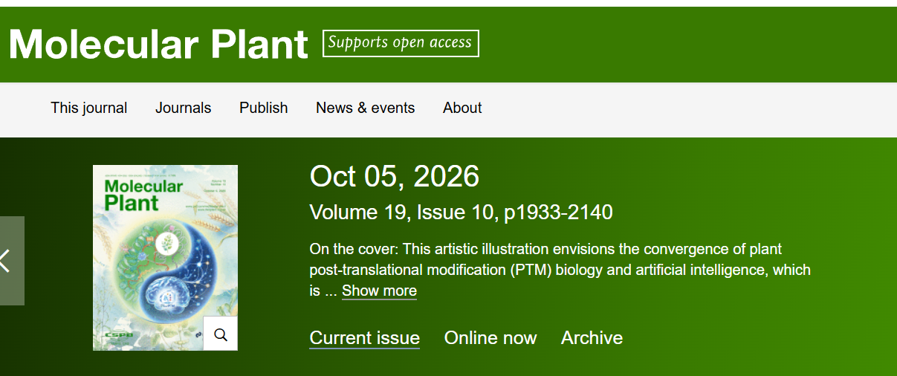Open the Journals menu

184,108
